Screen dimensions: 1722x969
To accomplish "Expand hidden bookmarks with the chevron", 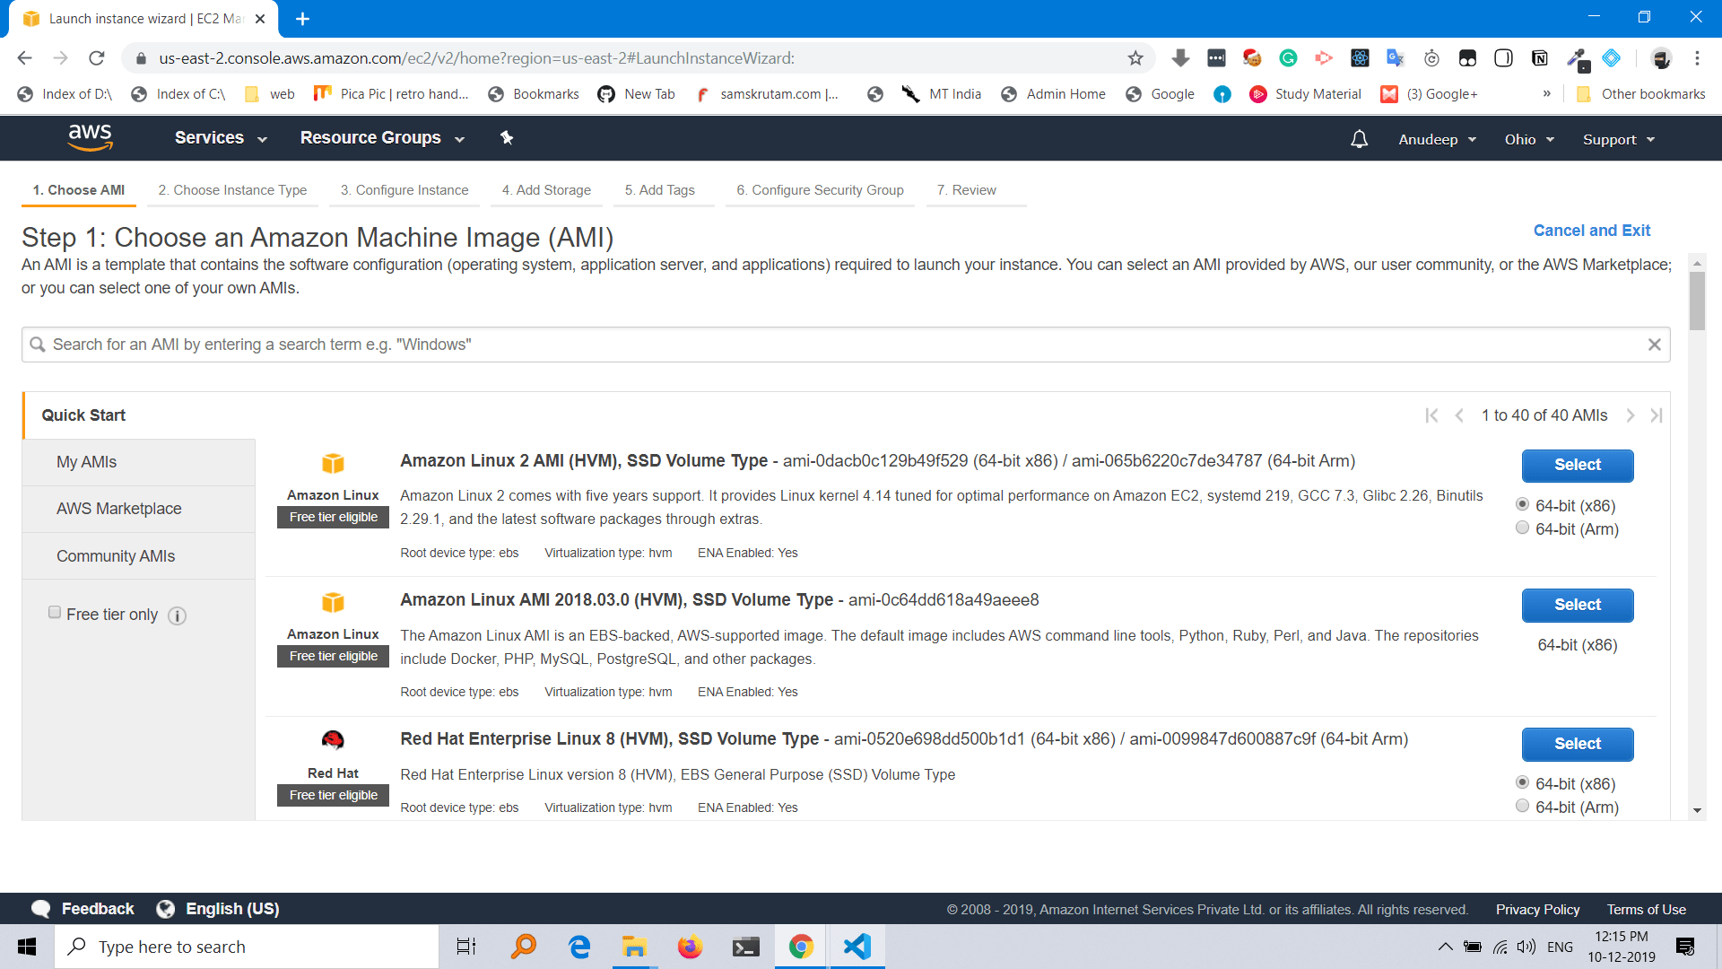I will pyautogui.click(x=1546, y=94).
